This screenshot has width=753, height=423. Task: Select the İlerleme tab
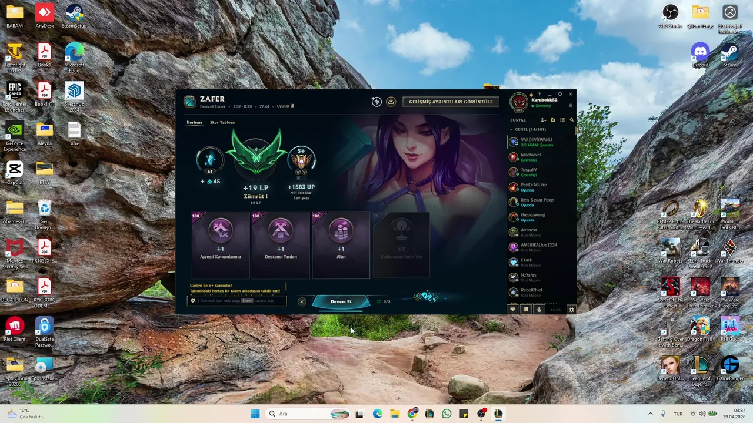click(195, 122)
